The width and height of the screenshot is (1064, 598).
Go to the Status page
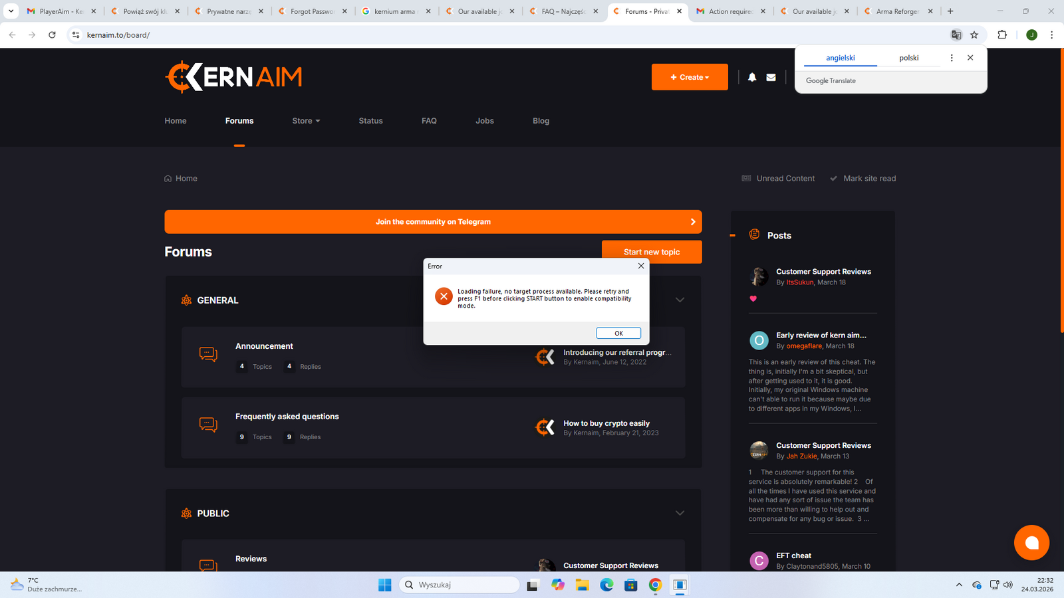[370, 121]
